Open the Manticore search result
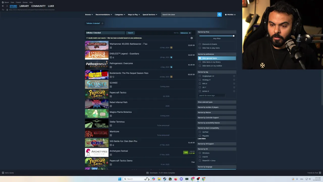323x182 pixels. click(140, 133)
